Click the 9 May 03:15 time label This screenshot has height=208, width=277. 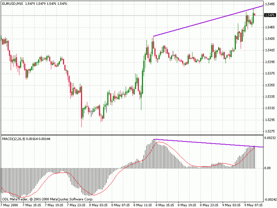pos(231,205)
